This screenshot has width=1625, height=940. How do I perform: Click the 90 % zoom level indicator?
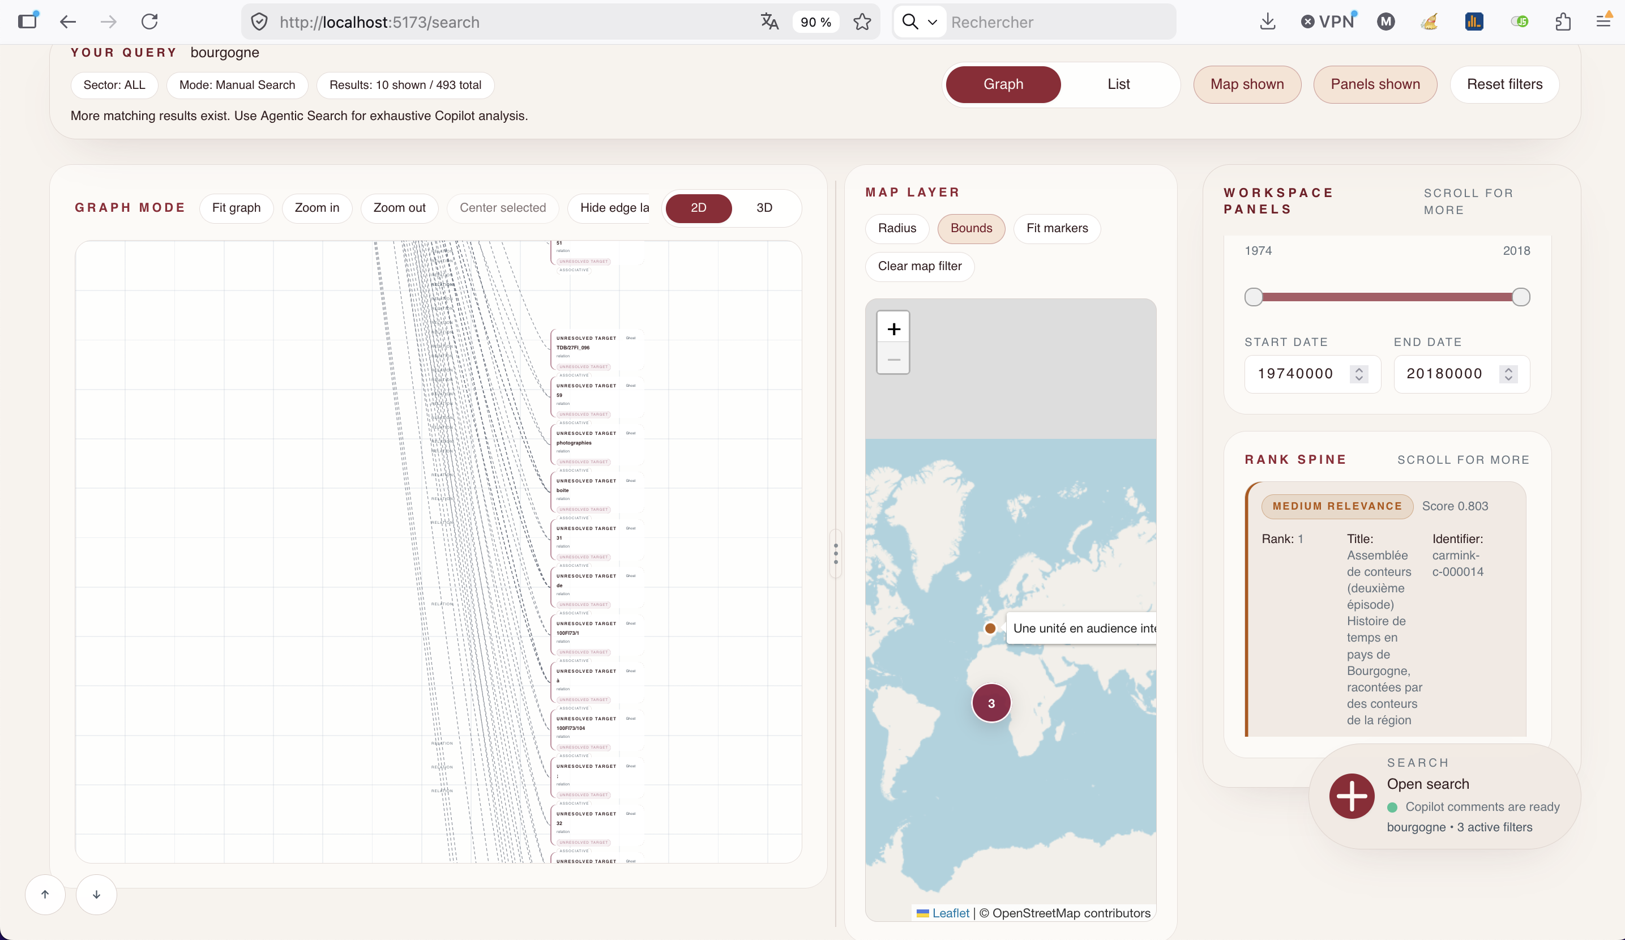(x=815, y=22)
